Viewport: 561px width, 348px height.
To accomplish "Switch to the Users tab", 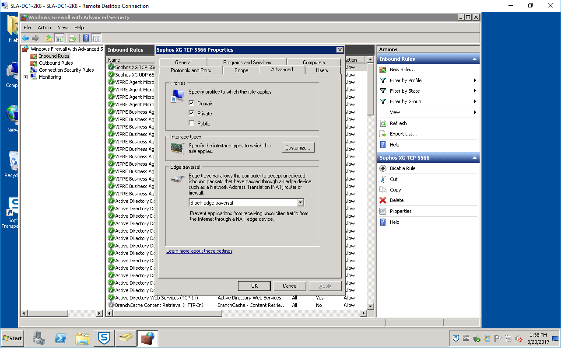I will pyautogui.click(x=322, y=70).
